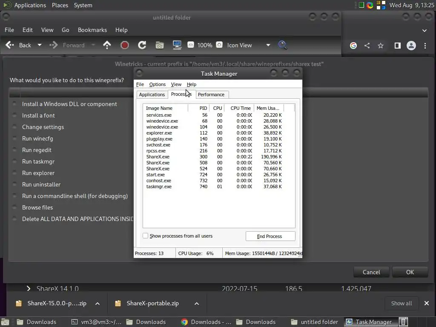This screenshot has width=436, height=327.
Task: Open the Forward history dropdown arrow
Action: (x=93, y=45)
